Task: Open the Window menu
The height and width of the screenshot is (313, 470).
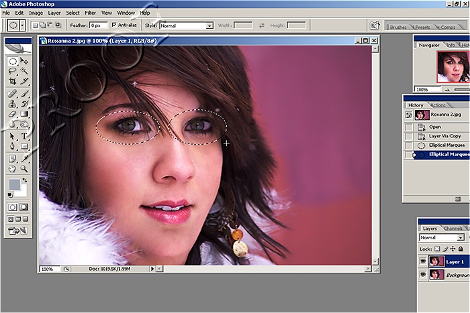Action: click(126, 13)
